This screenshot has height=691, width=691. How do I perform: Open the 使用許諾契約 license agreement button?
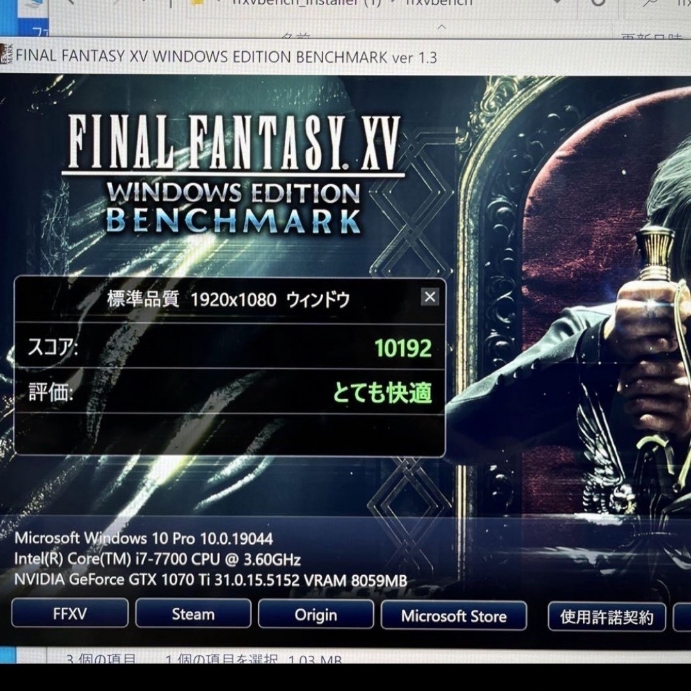[607, 617]
